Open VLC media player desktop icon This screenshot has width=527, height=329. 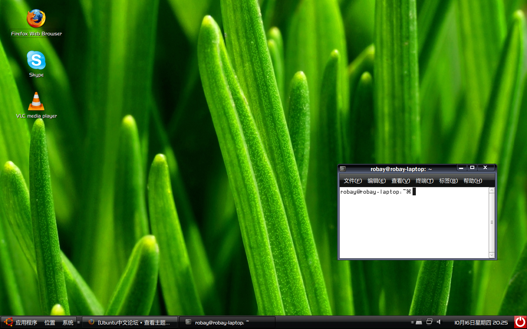(36, 105)
